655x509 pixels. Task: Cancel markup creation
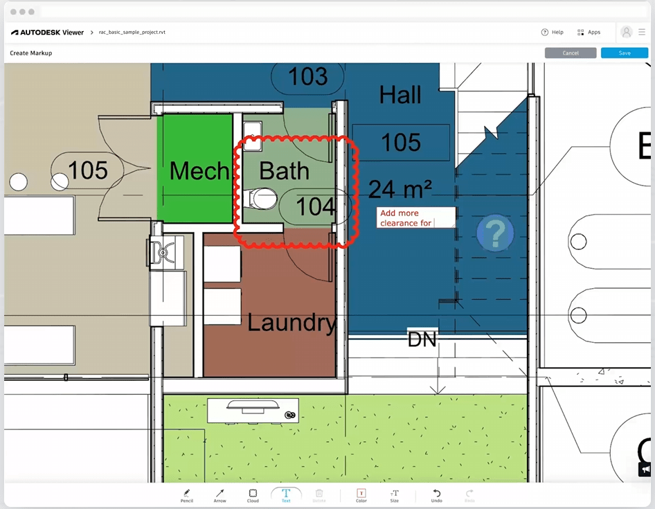coord(571,53)
